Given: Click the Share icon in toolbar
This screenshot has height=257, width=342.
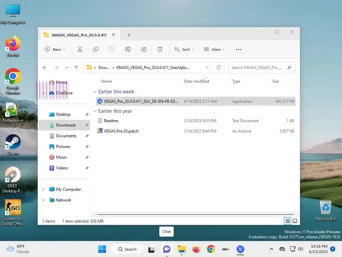Looking at the screenshot, I should click(x=144, y=50).
